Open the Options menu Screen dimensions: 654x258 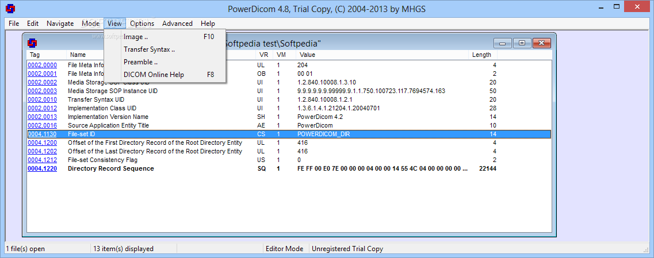(x=142, y=24)
